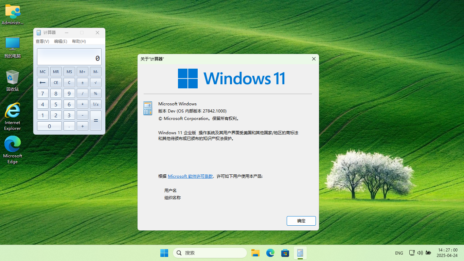Click the 搜索 search box on the taskbar

coord(210,253)
